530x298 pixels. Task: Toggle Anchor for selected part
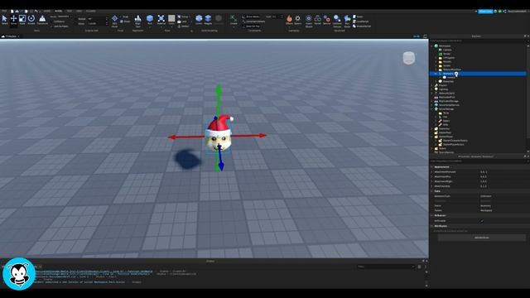pyautogui.click(x=184, y=26)
